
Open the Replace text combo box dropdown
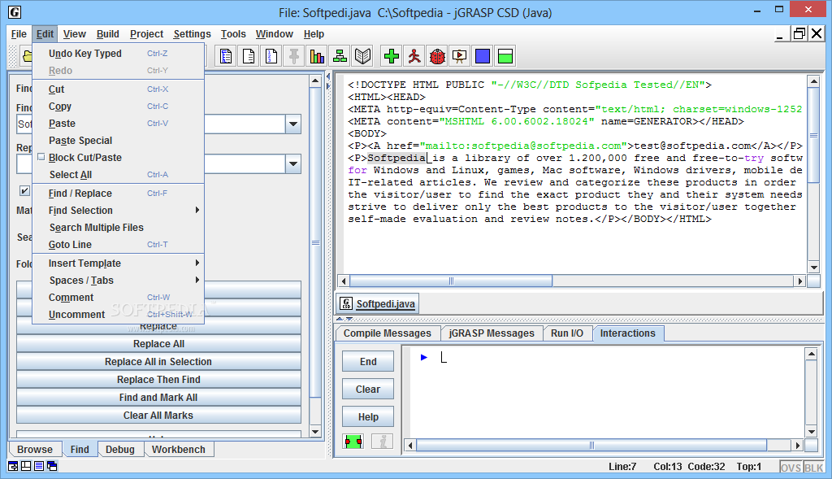pyautogui.click(x=292, y=164)
